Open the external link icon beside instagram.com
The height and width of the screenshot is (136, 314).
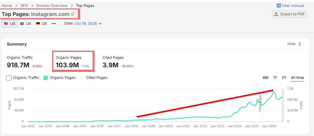[x=73, y=14]
